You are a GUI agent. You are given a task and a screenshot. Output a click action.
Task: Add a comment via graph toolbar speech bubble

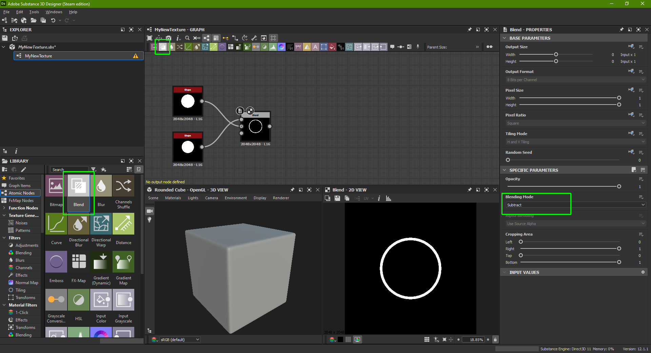pyautogui.click(x=392, y=47)
